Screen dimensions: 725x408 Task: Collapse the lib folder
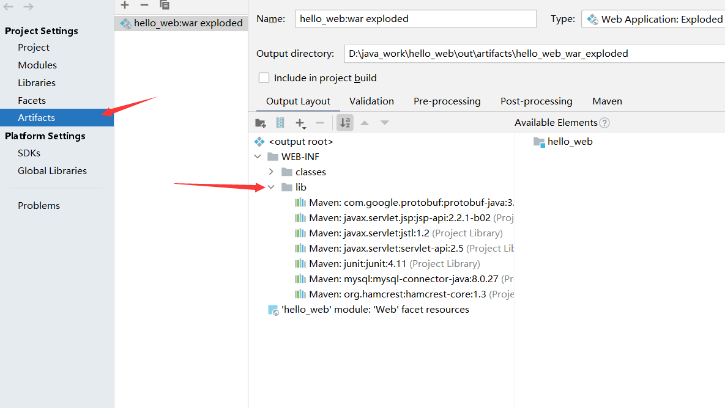tap(271, 188)
